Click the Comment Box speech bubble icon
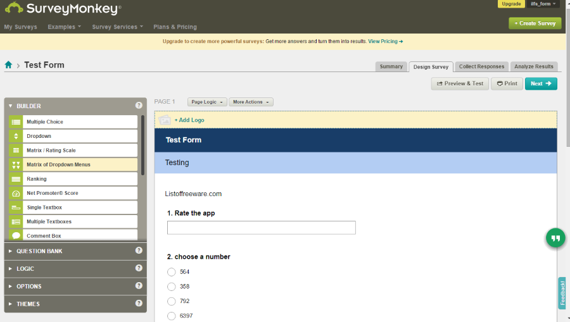This screenshot has height=322, width=570. click(x=16, y=235)
